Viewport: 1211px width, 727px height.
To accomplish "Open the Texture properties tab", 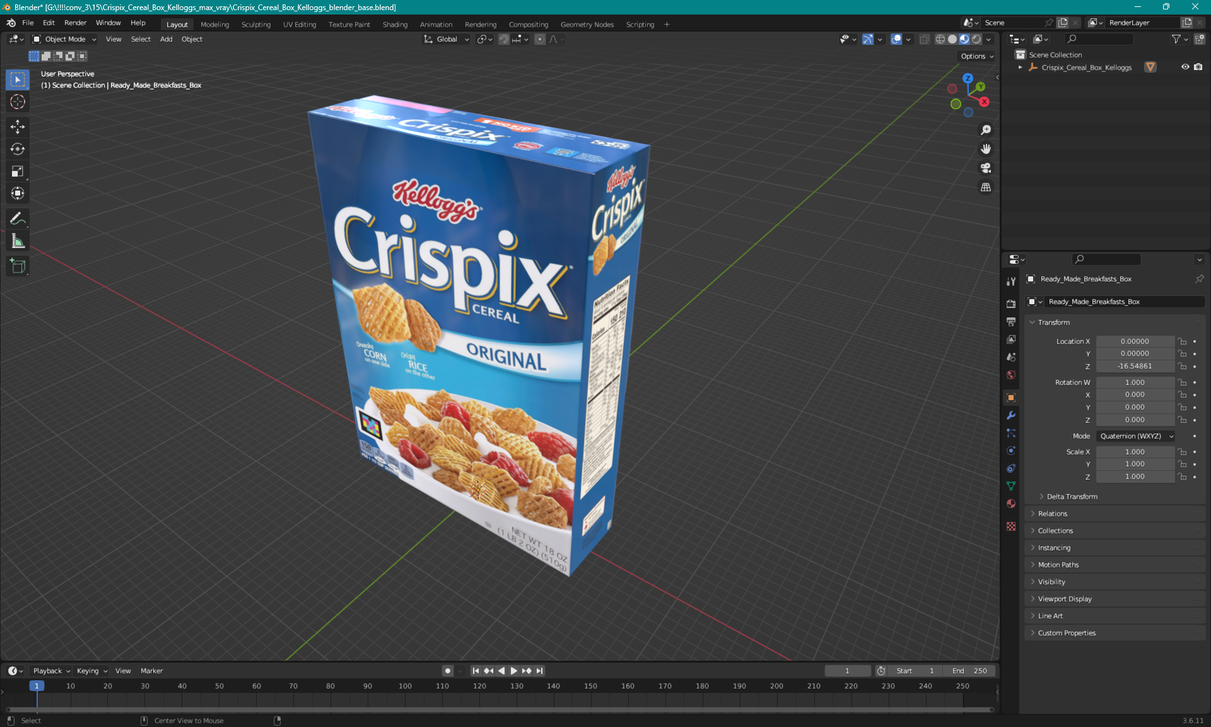I will click(x=1011, y=526).
